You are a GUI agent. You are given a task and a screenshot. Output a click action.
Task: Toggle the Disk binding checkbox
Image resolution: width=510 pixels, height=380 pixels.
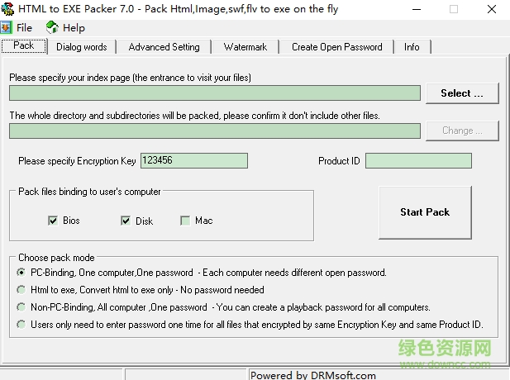pyautogui.click(x=126, y=221)
